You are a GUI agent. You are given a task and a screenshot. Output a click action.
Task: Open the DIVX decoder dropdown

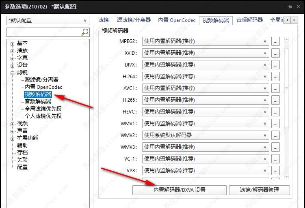click(205, 65)
